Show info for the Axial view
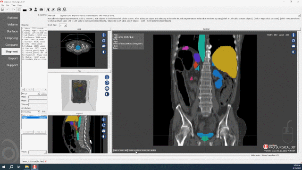 104,35
